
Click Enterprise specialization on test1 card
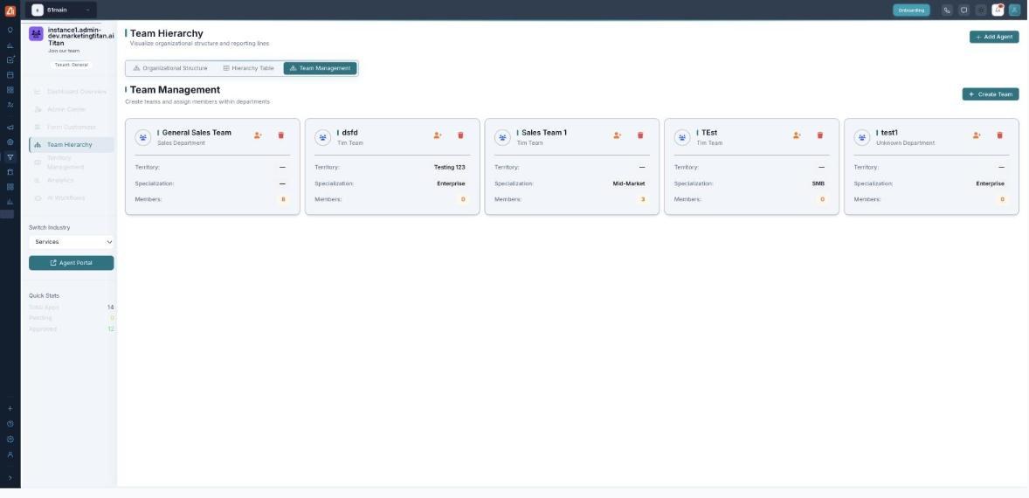point(991,183)
